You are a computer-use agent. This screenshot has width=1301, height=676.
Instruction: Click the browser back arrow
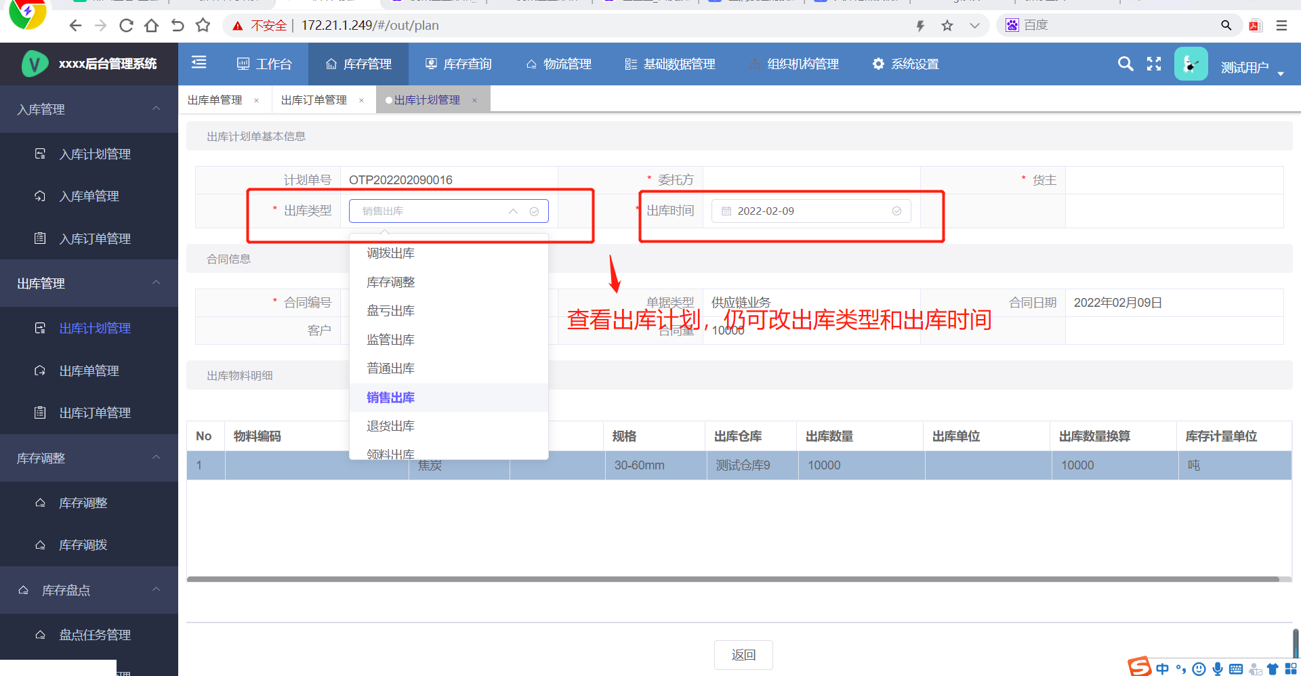[75, 26]
